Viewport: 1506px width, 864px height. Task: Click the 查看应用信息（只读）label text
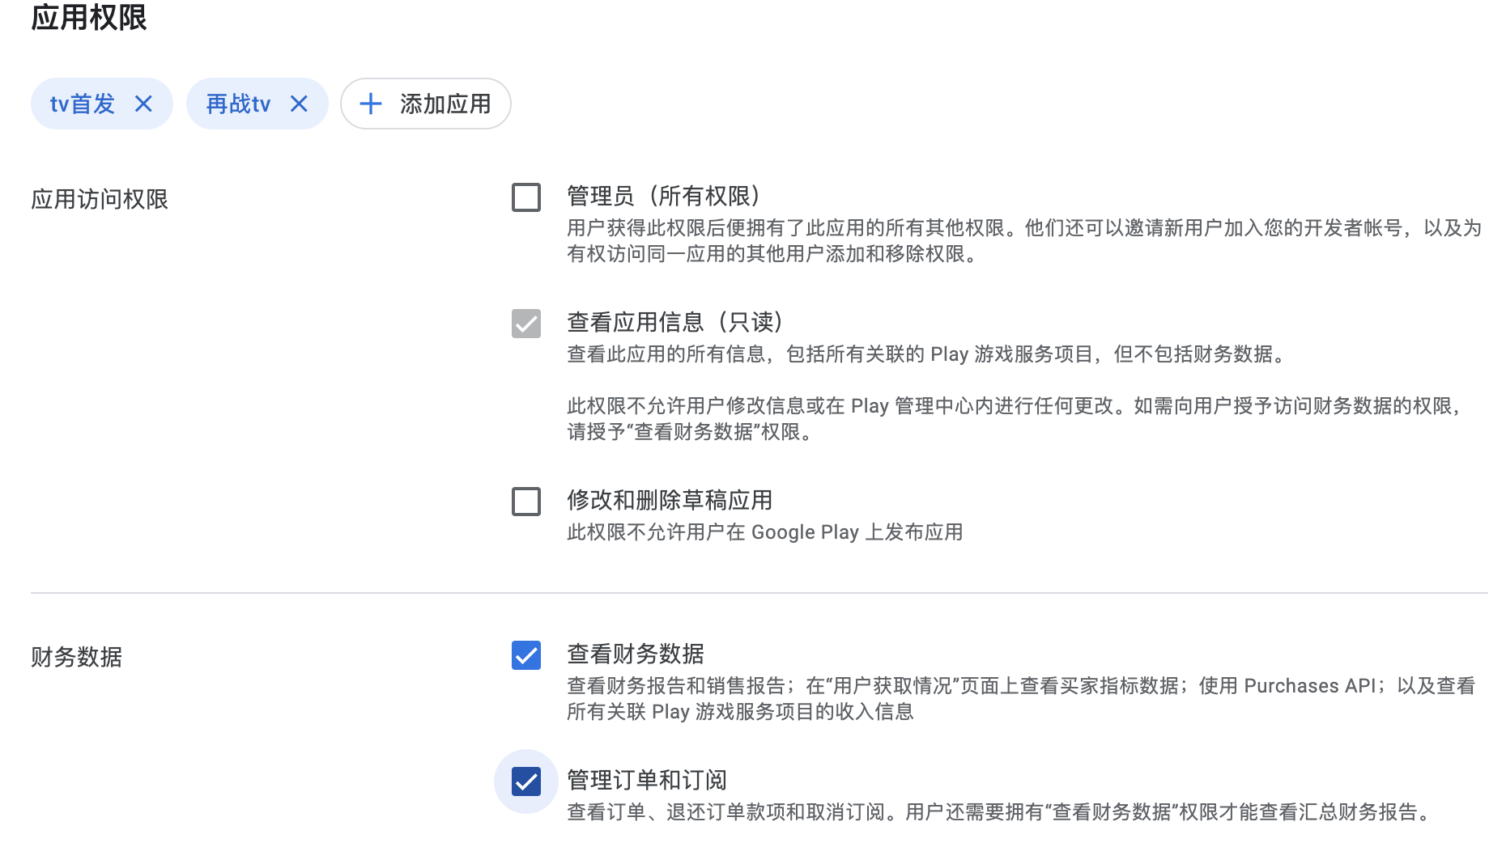(x=675, y=321)
